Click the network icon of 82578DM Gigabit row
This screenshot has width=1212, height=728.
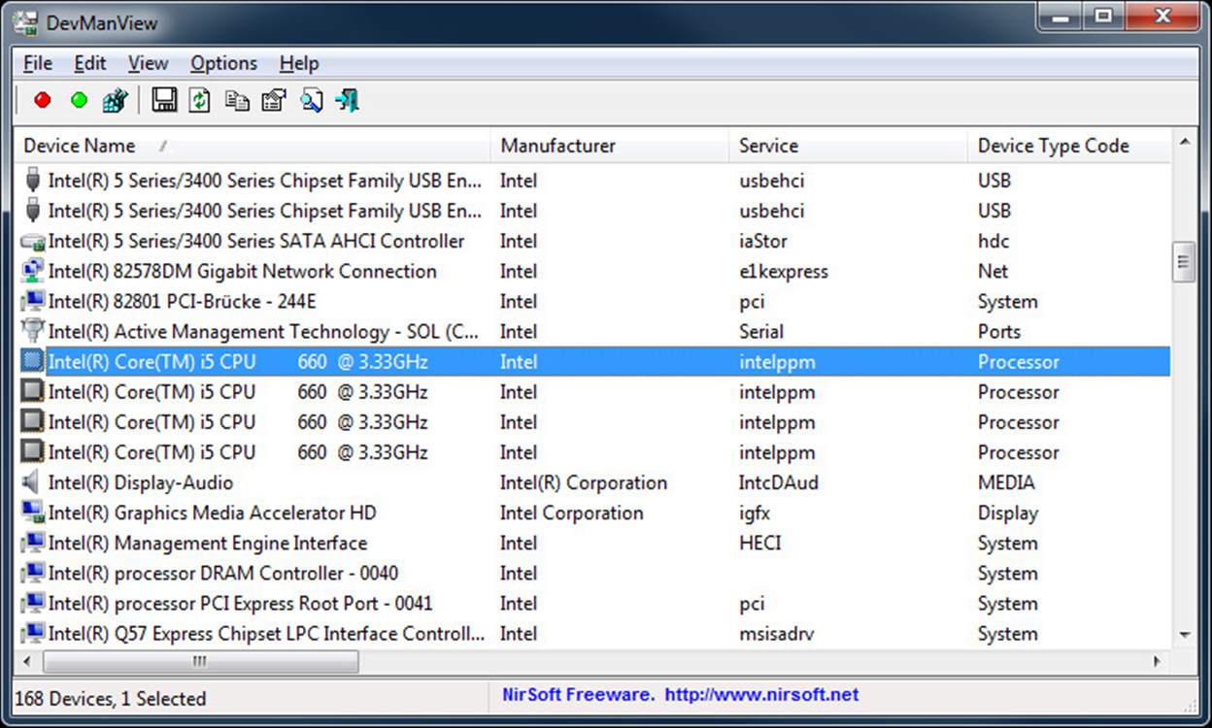click(33, 272)
